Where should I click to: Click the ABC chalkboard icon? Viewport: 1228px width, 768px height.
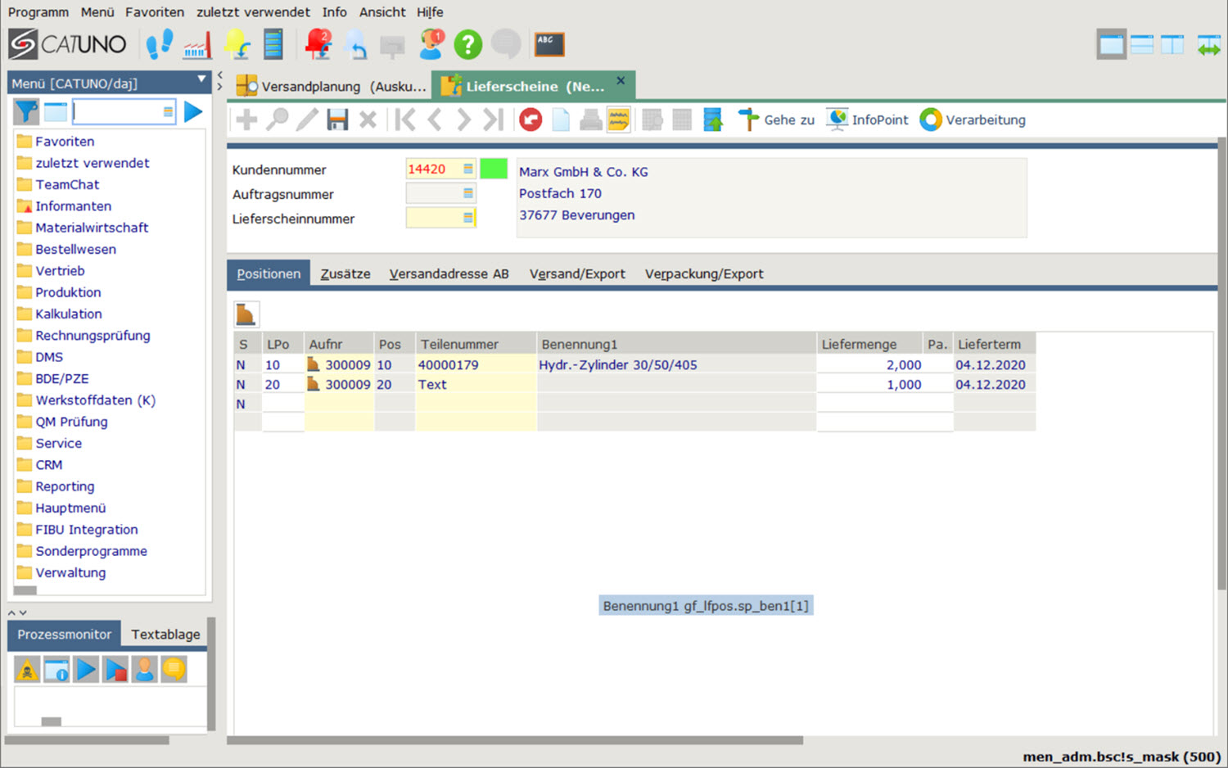coord(549,44)
